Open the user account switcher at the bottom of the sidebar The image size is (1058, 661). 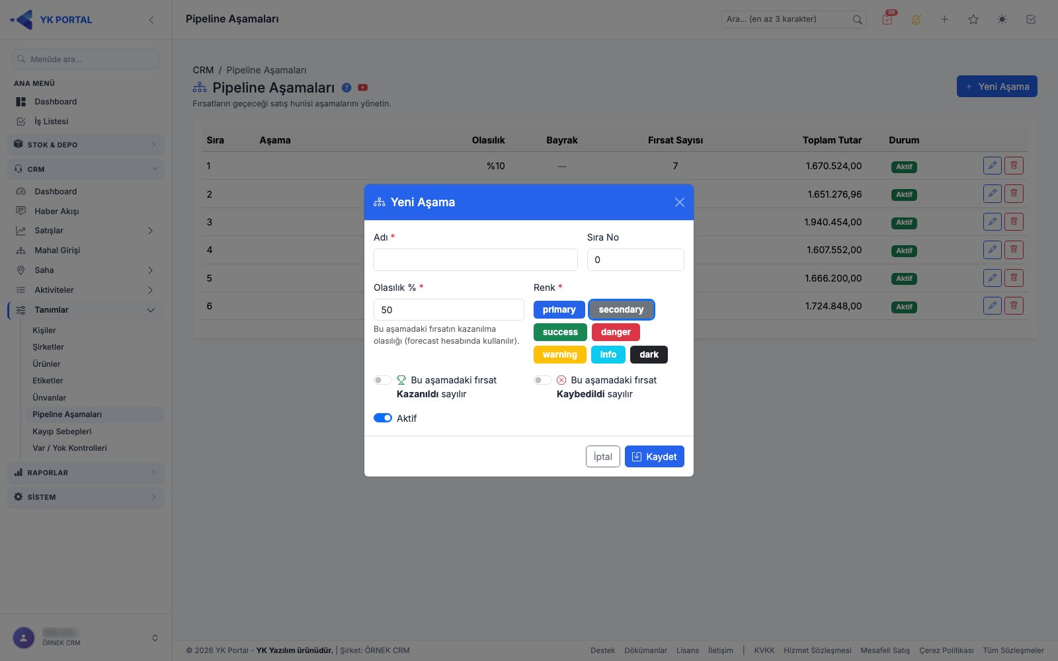click(155, 638)
